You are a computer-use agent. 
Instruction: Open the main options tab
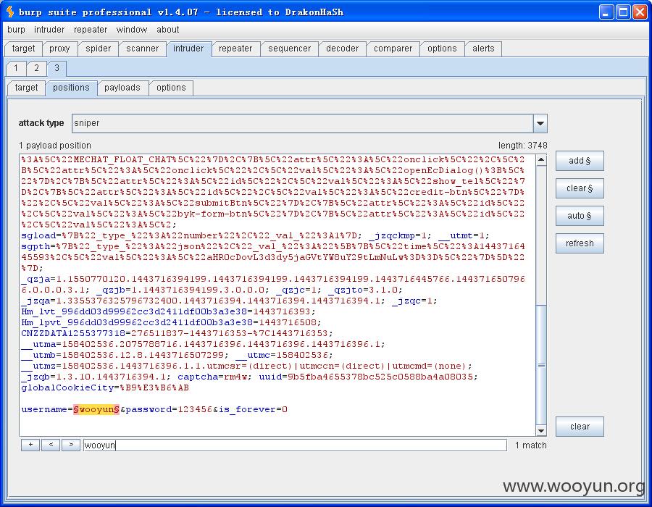tap(442, 49)
